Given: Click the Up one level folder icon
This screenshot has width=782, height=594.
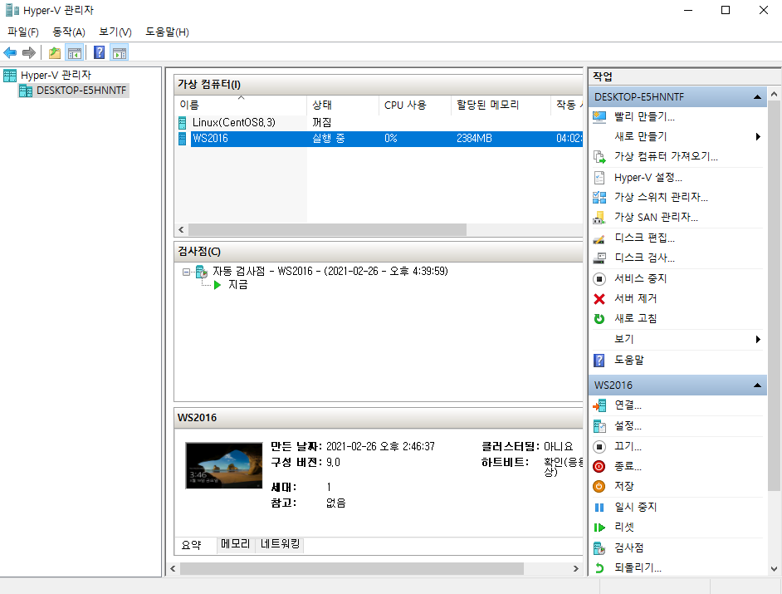Looking at the screenshot, I should (x=54, y=52).
